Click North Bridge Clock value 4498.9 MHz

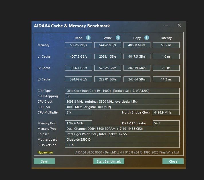click(166, 112)
